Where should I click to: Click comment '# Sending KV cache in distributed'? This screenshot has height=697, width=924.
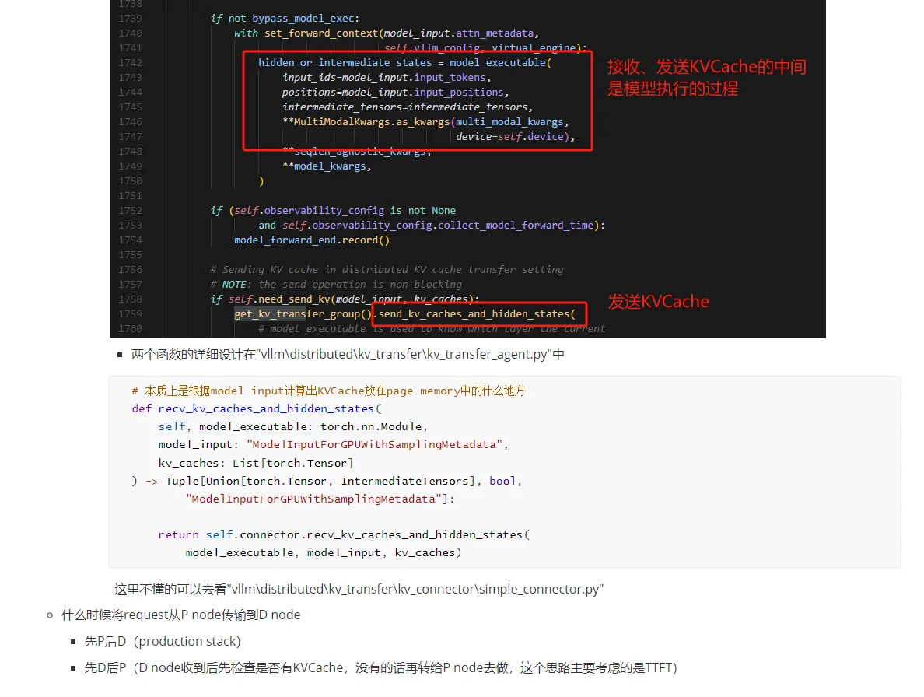[387, 269]
